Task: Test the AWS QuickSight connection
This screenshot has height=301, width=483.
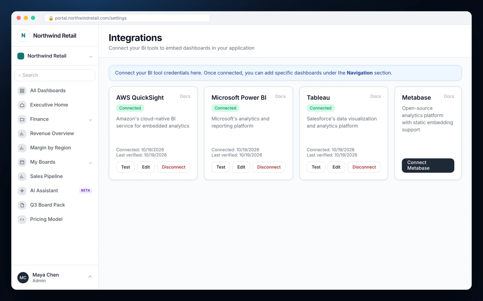Action: point(126,167)
